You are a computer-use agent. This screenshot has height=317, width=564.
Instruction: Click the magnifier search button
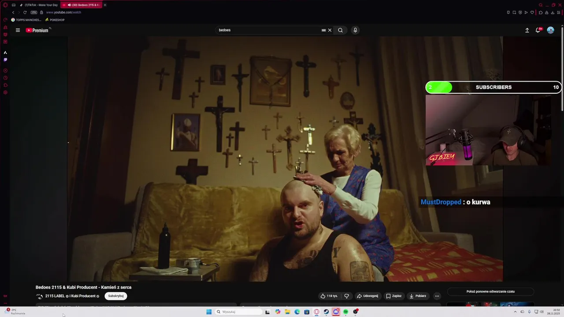[x=340, y=30]
